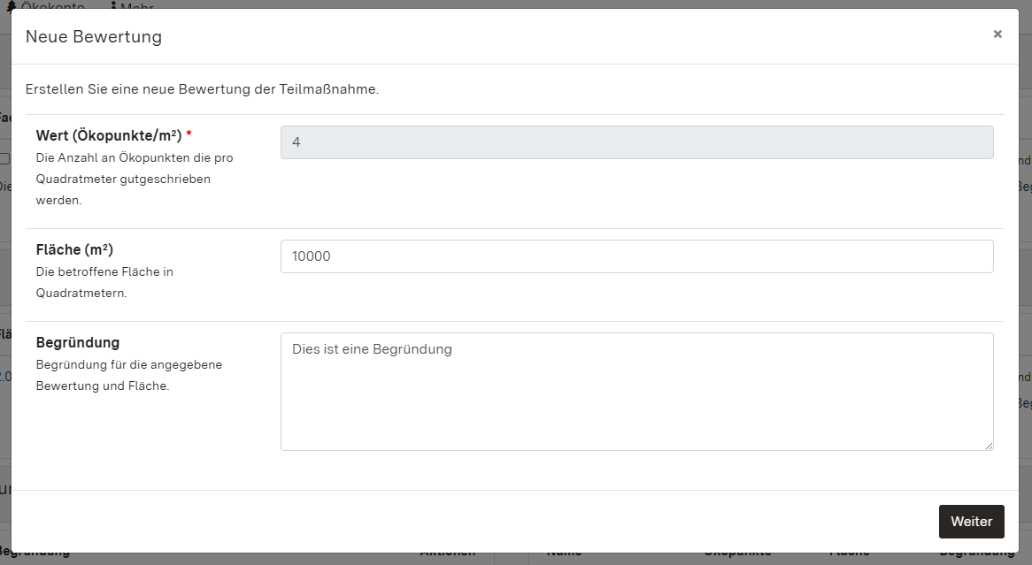Toggle the checkbox behind the dialog's left edge
The image size is (1032, 565).
(4, 159)
